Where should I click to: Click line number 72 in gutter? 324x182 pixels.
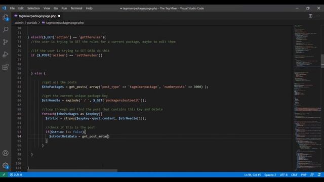pos(19,37)
